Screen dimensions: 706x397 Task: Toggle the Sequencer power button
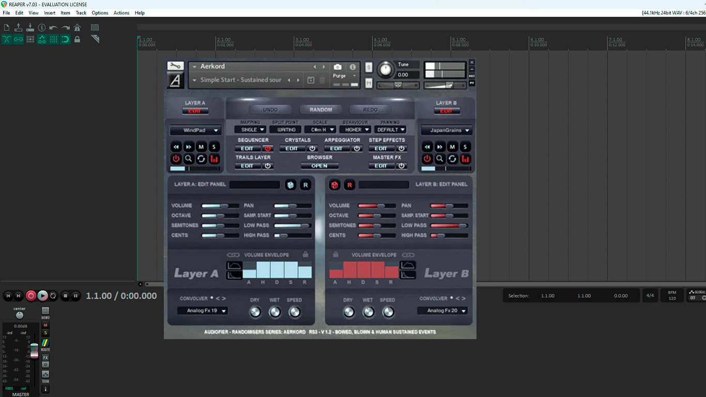[x=268, y=148]
